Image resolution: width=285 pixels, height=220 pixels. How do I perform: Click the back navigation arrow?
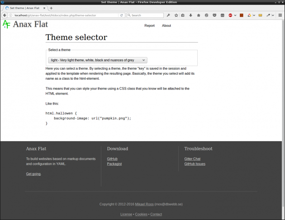(x=5, y=15)
